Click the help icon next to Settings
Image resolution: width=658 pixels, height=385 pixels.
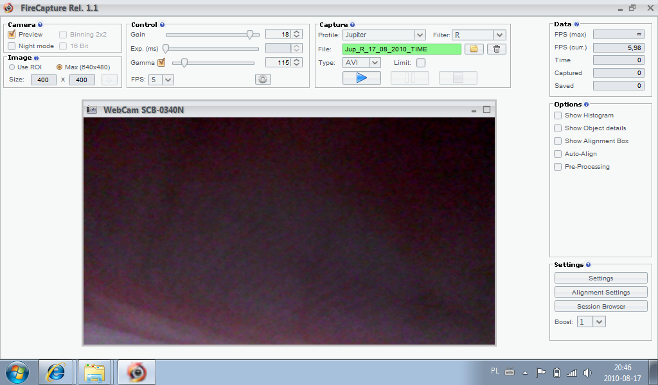pos(589,265)
